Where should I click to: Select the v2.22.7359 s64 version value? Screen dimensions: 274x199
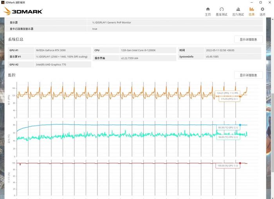pyautogui.click(x=130, y=58)
